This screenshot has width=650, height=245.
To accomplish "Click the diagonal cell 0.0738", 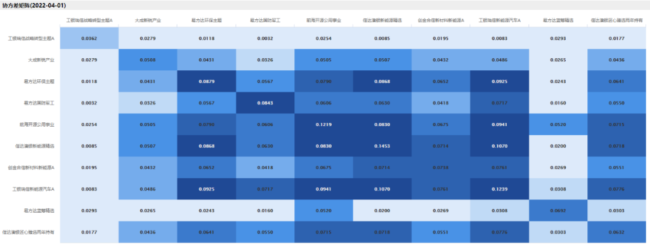I will pos(441,167).
